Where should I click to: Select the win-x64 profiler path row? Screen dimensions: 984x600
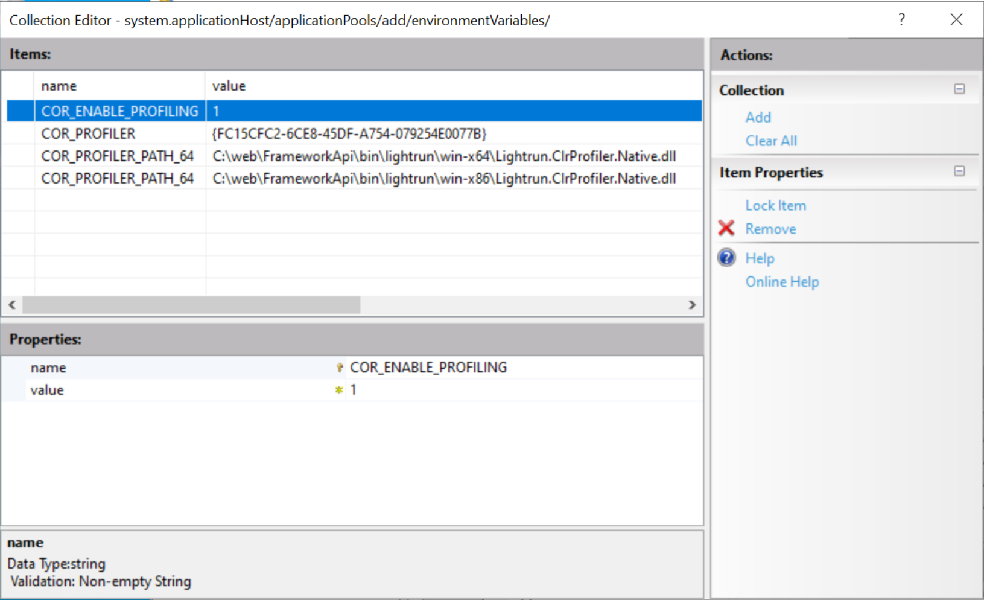117,156
